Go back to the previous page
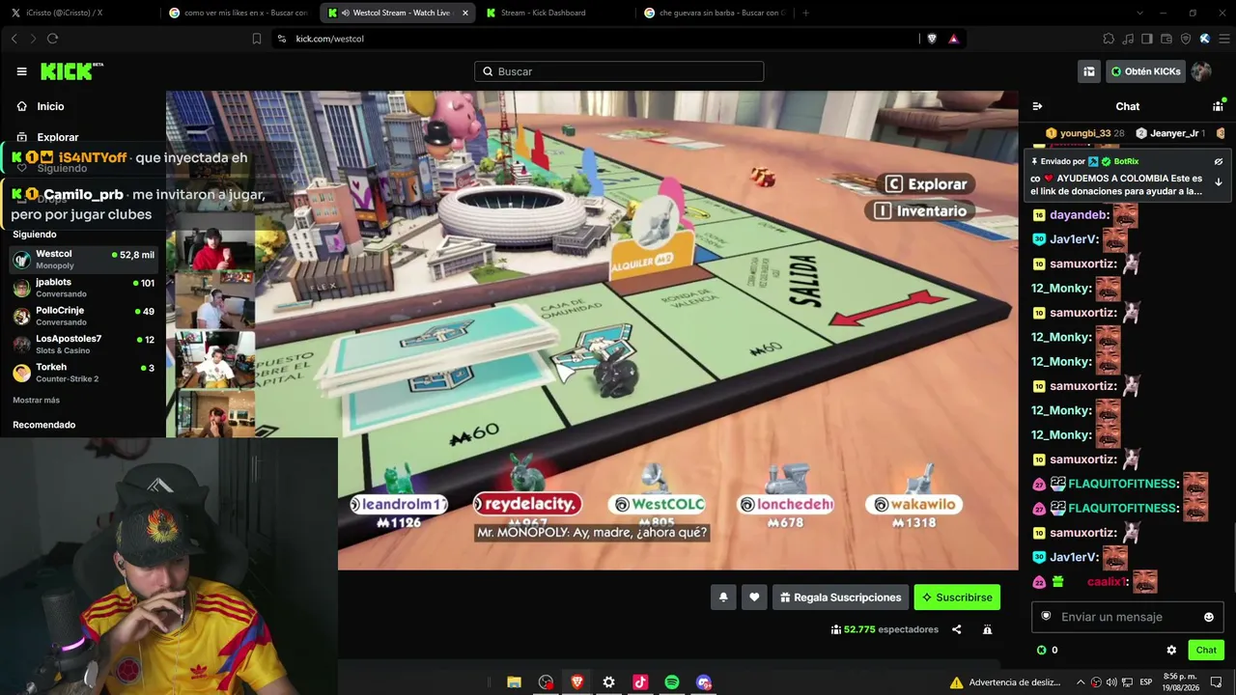 pyautogui.click(x=14, y=39)
